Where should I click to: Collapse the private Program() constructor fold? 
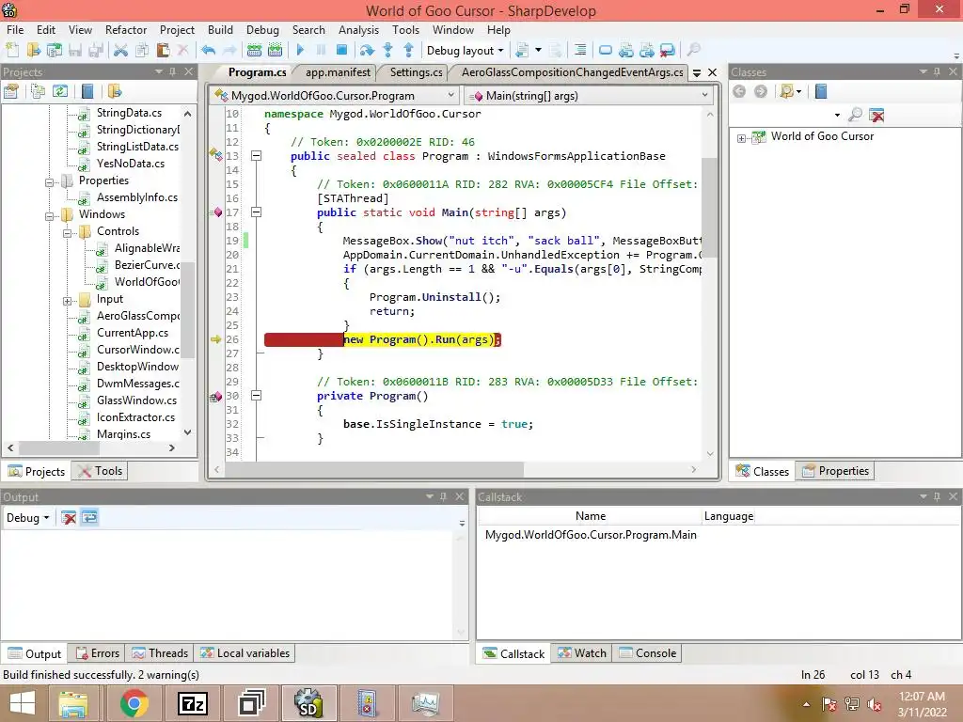click(256, 396)
